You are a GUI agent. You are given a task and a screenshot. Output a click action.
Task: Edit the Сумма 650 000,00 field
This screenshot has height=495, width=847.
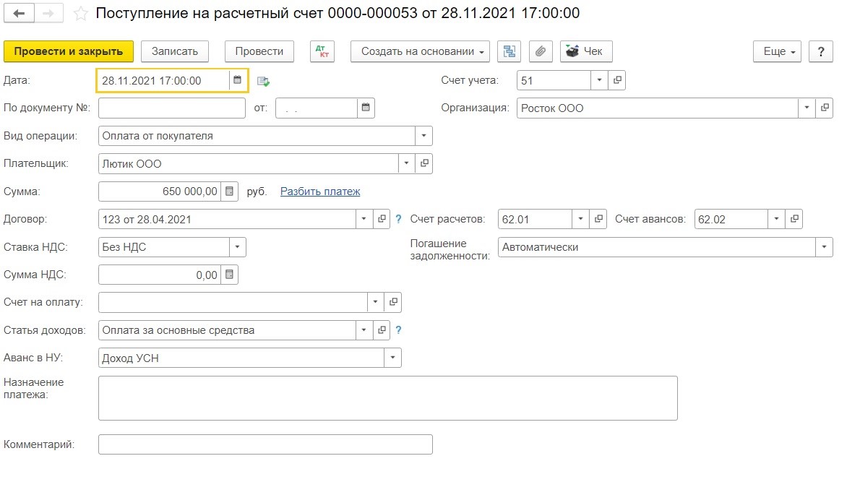click(x=160, y=191)
